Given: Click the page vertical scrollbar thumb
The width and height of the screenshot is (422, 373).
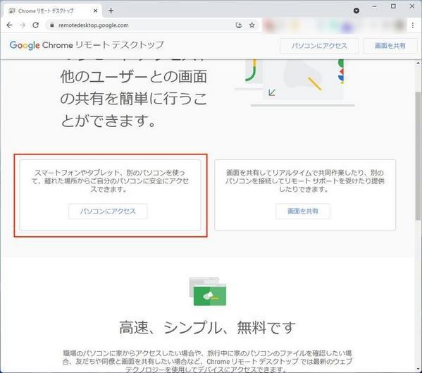Looking at the screenshot, I should pyautogui.click(x=418, y=157).
